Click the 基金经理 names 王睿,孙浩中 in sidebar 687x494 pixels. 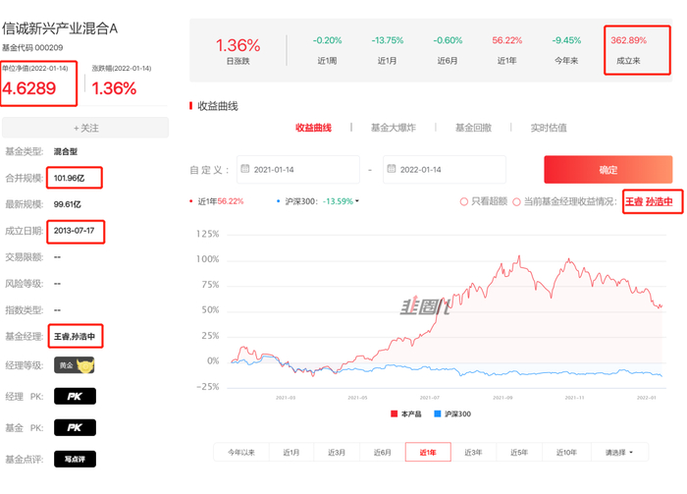(x=75, y=336)
